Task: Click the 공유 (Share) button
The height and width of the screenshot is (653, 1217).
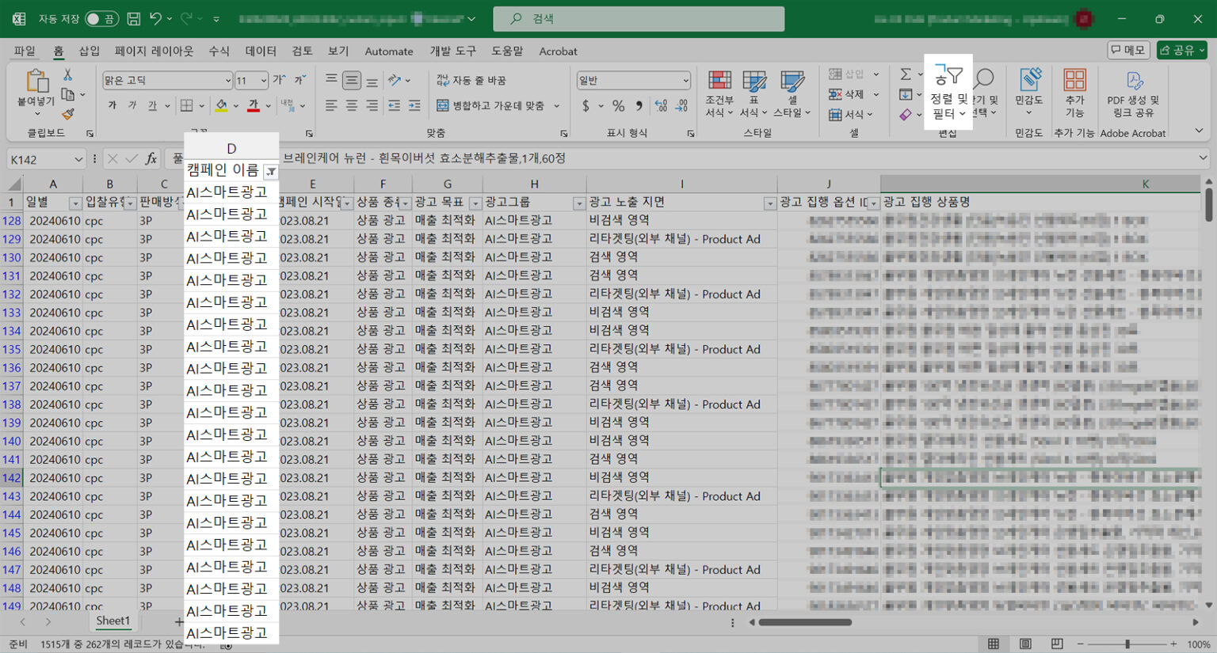Action: pyautogui.click(x=1181, y=50)
